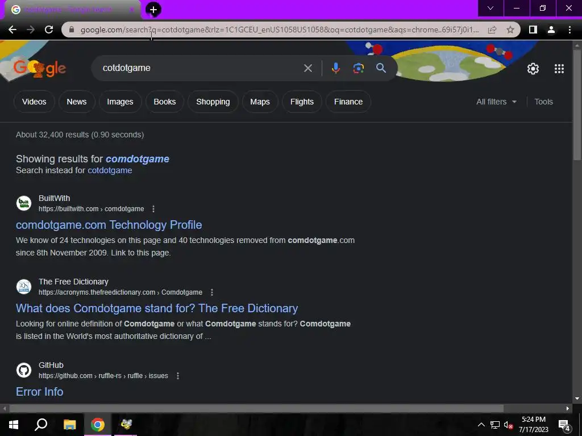Click the GitHub favicon
The height and width of the screenshot is (436, 582).
tap(24, 370)
